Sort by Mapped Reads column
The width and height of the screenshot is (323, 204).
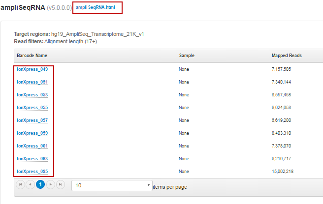click(x=287, y=56)
